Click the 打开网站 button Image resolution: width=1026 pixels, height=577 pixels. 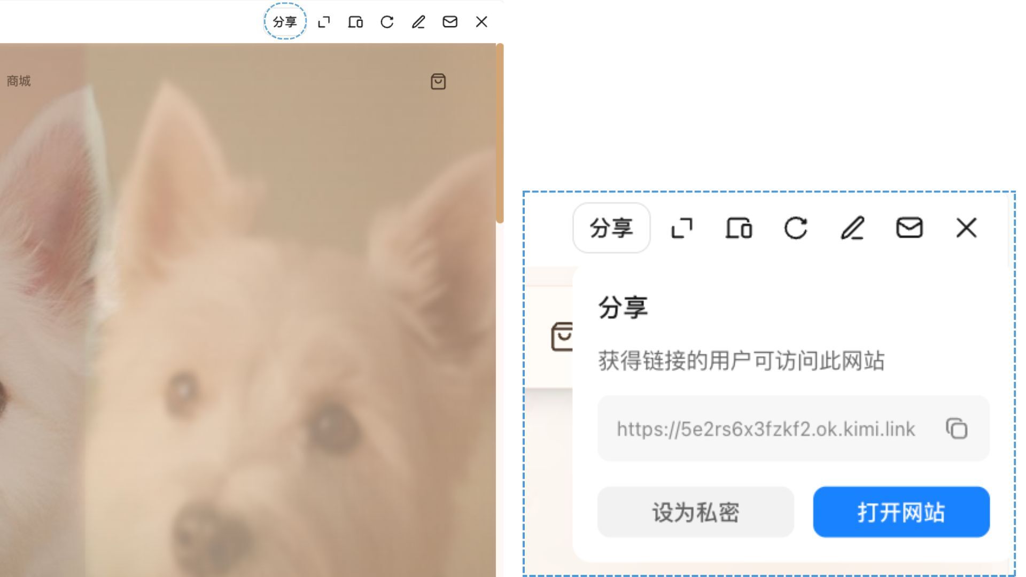click(901, 512)
